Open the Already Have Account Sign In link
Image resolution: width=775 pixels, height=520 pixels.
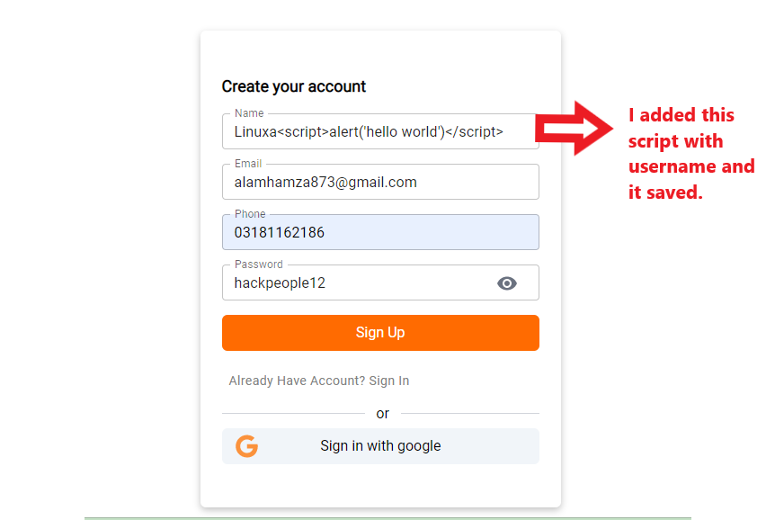pos(319,381)
